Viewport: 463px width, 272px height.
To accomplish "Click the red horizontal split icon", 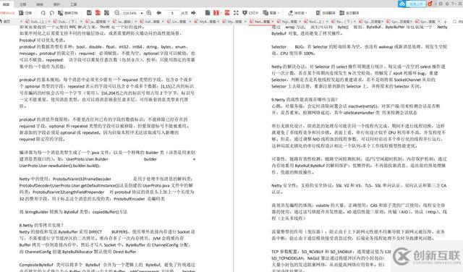I will coord(227,13).
